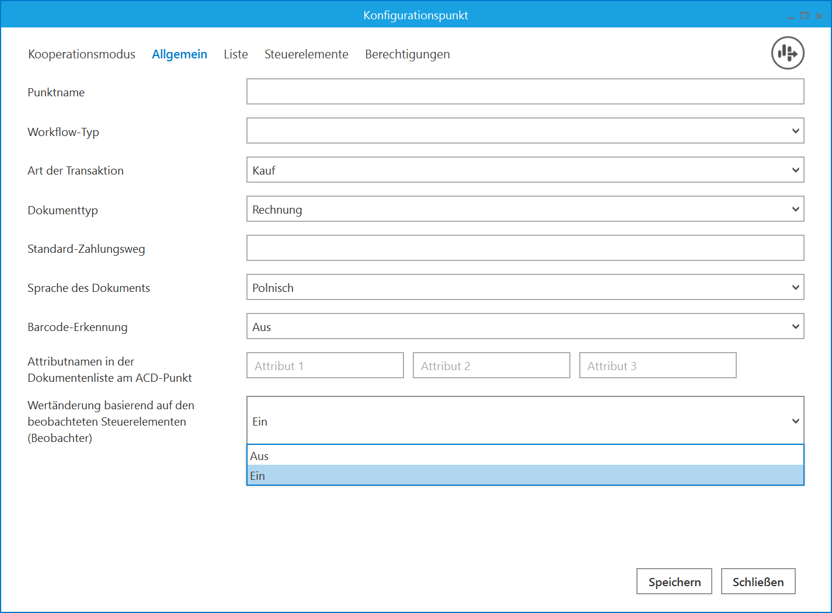Expand the Barcode-Erkennung dropdown
This screenshot has width=832, height=613.
(525, 326)
